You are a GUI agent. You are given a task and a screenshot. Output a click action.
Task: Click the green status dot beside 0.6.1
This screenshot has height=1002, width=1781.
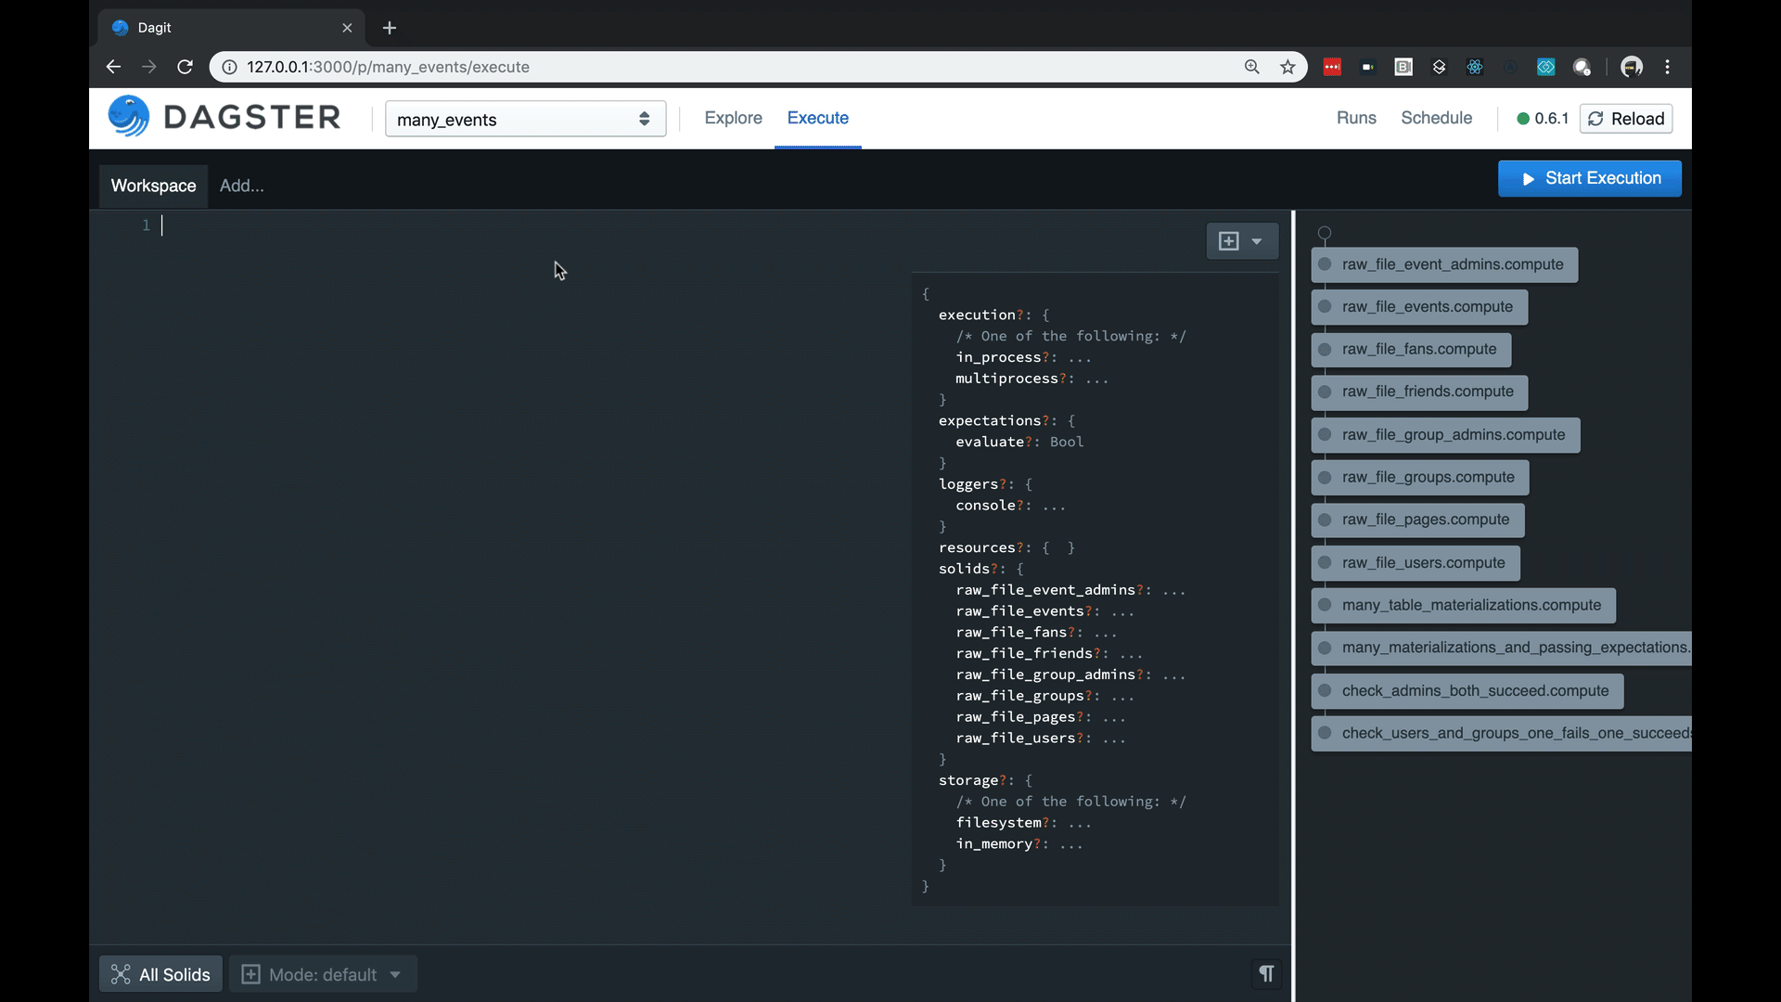click(1523, 119)
